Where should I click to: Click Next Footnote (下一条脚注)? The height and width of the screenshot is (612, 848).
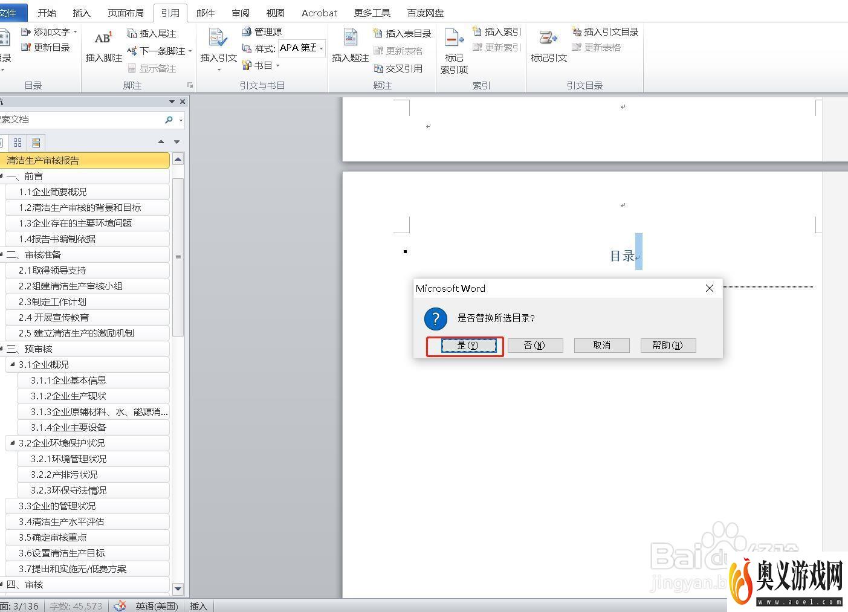point(157,51)
